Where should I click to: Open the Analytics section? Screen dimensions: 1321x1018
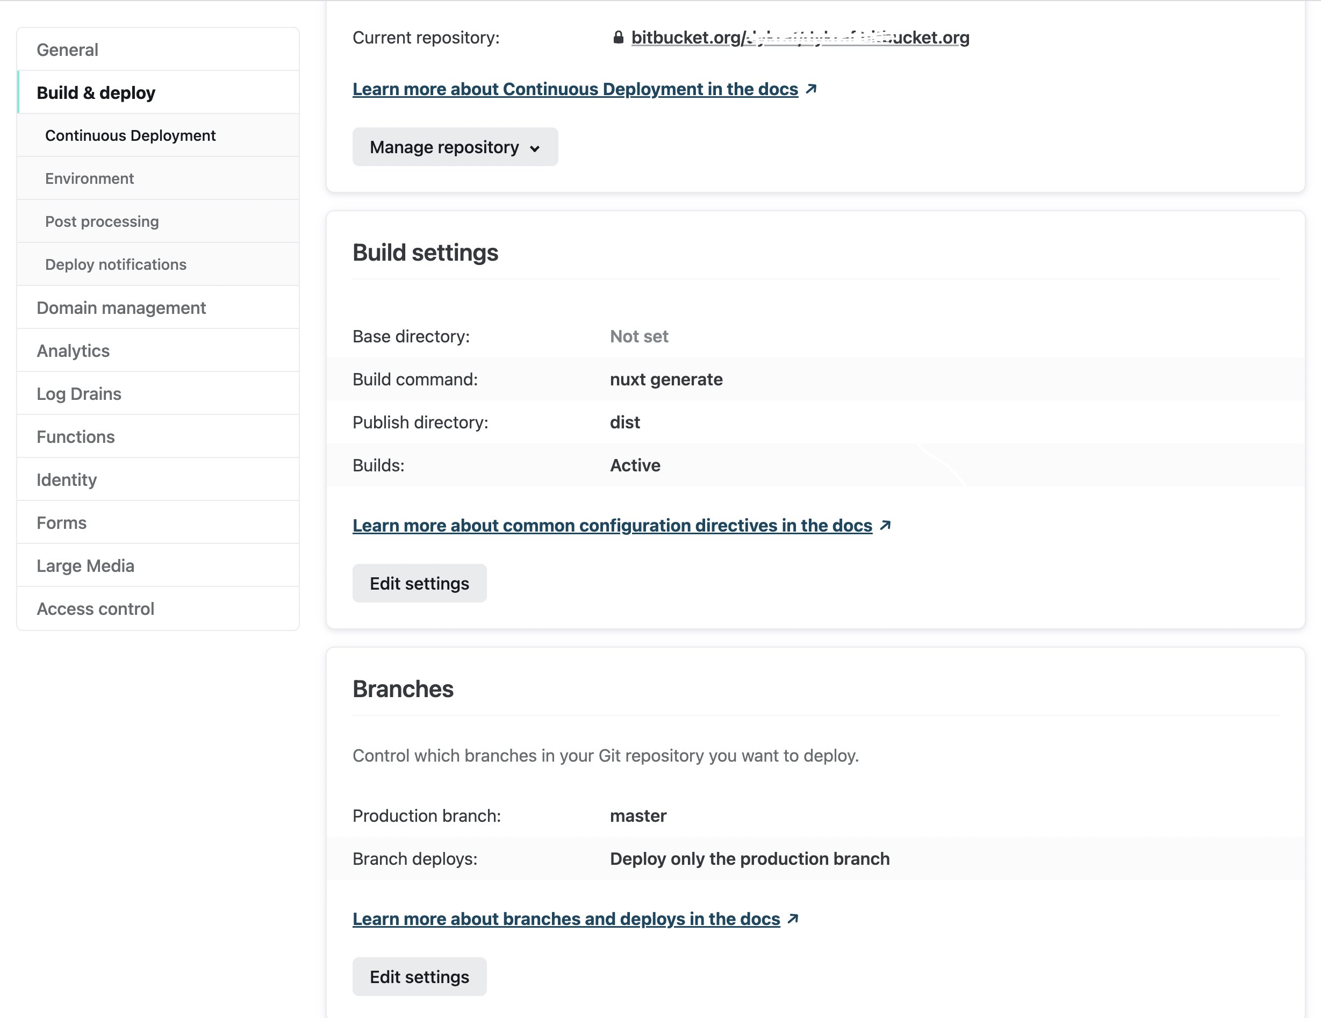[73, 350]
